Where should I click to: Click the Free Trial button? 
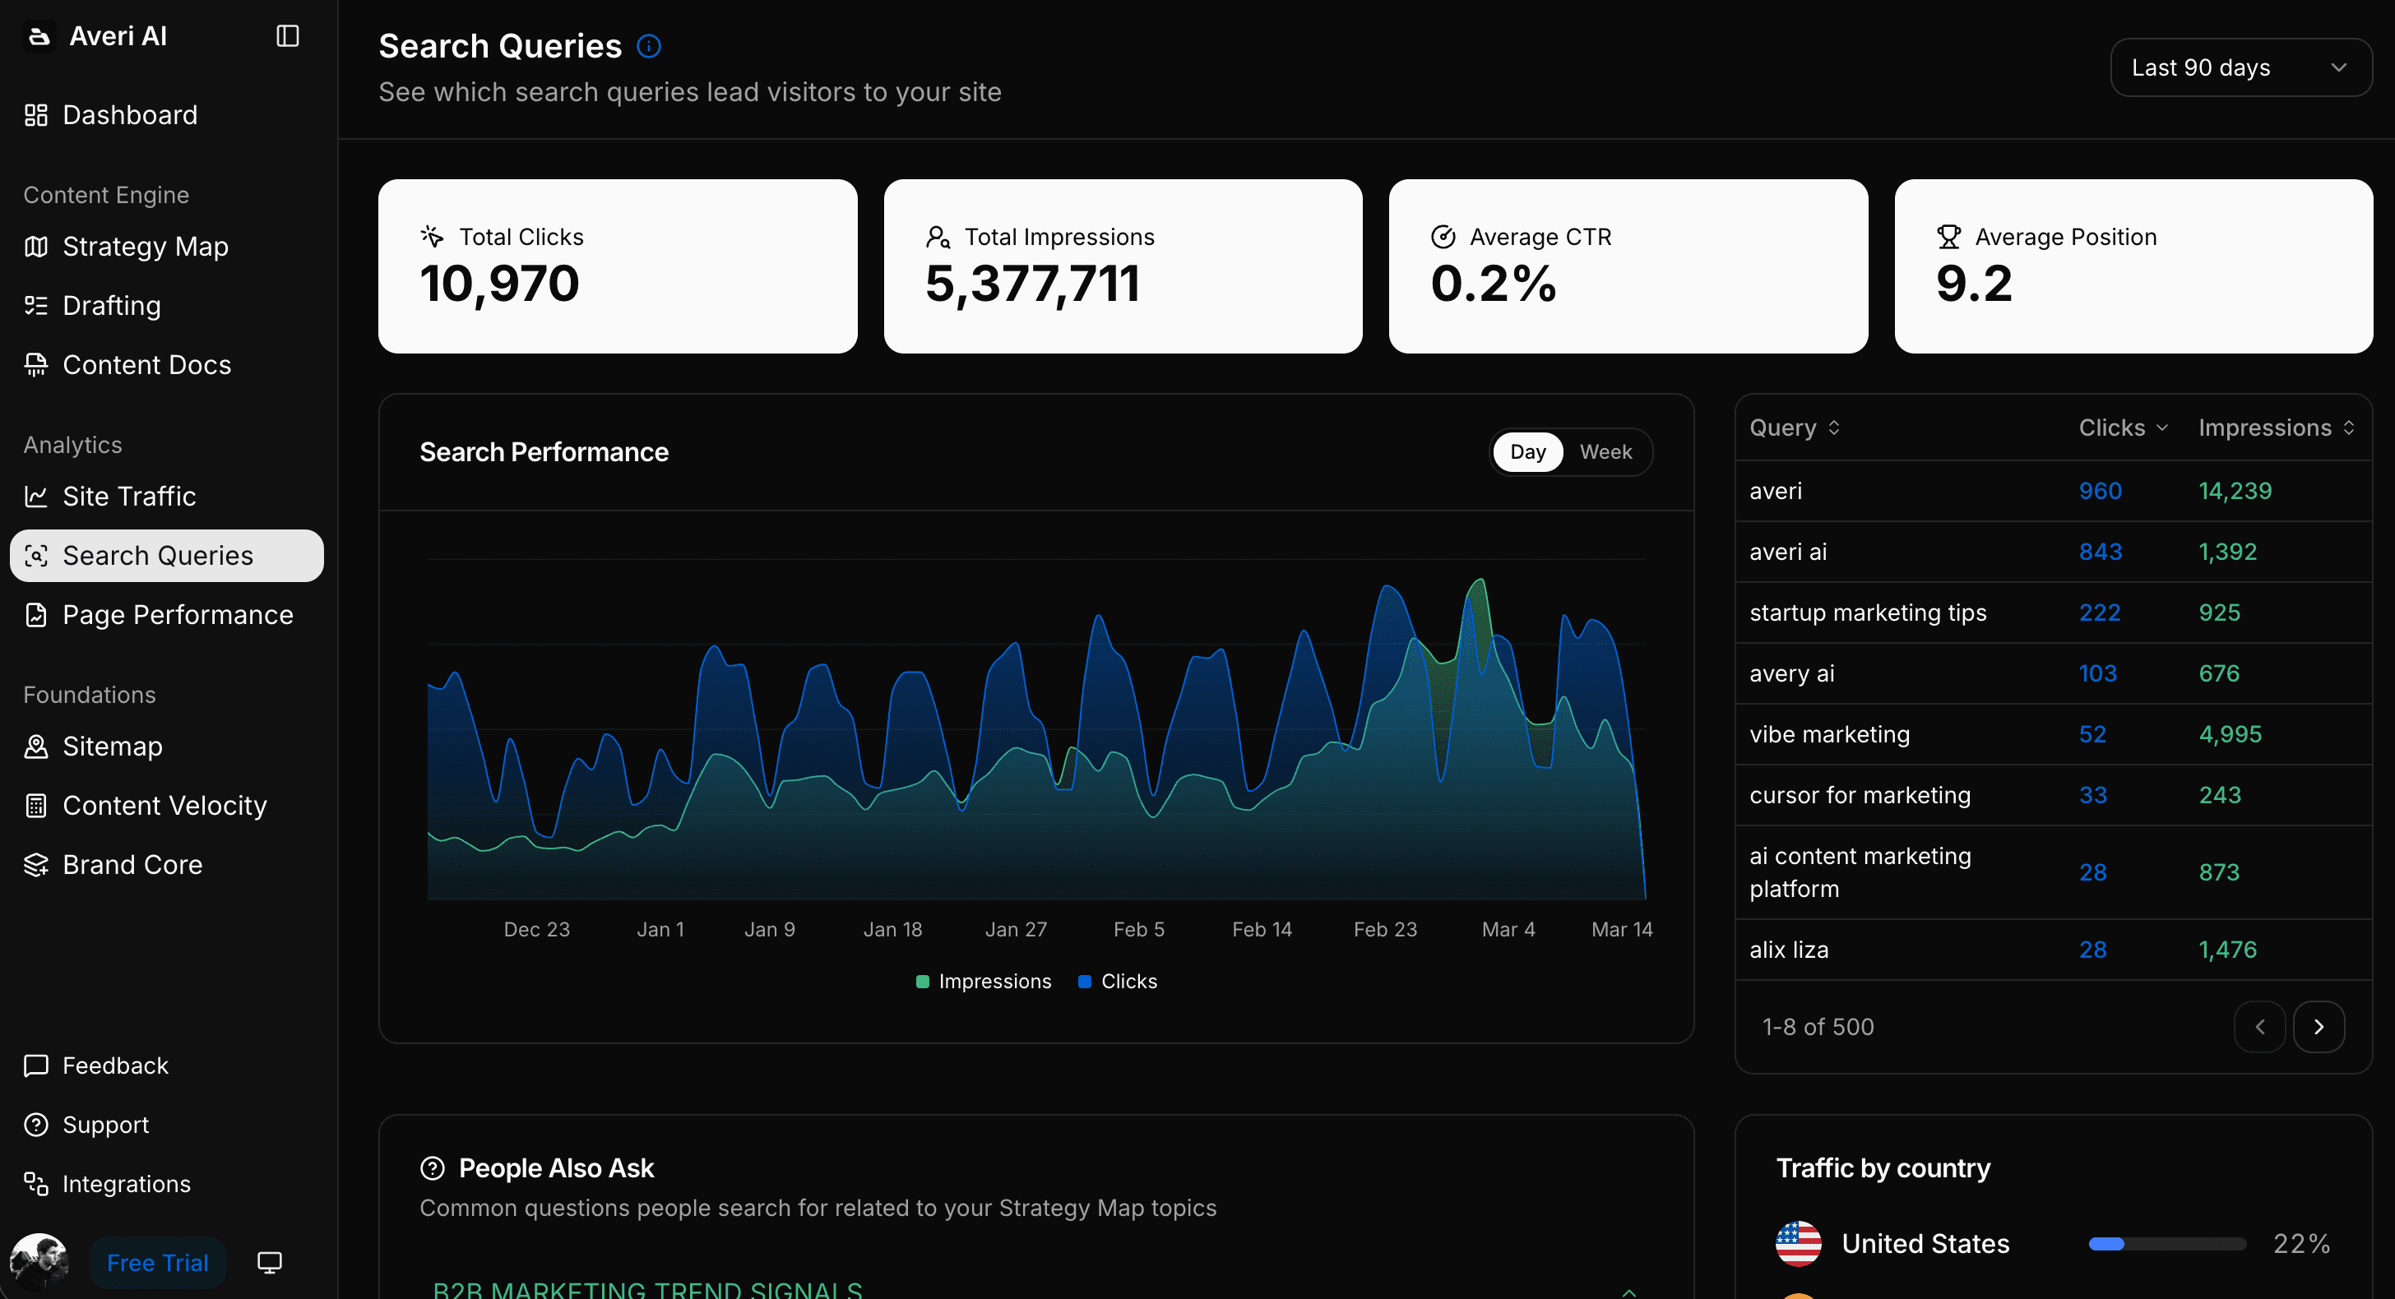[157, 1262]
